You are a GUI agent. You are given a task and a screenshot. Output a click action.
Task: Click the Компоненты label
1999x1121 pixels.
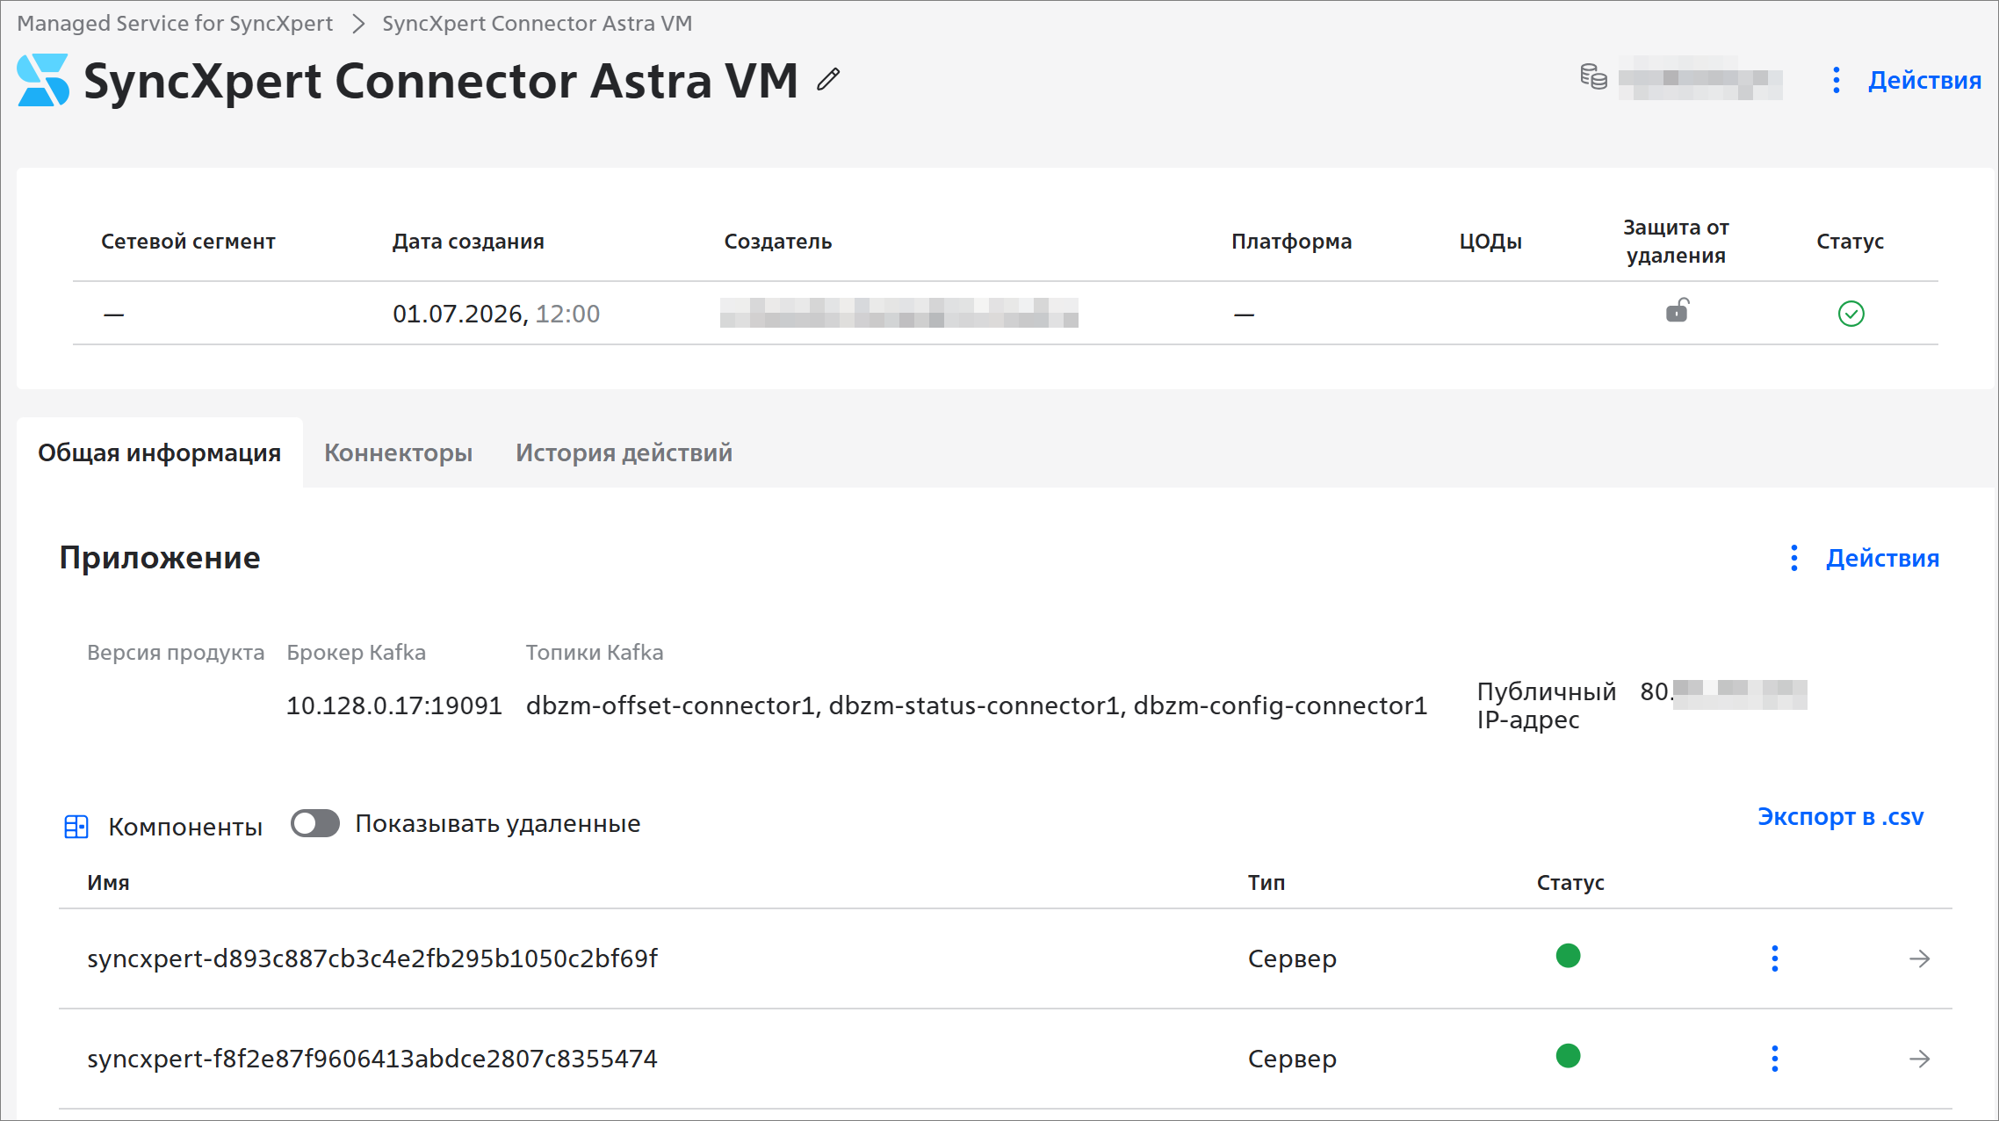coord(185,827)
